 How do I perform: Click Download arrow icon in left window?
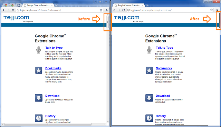coord(39,98)
